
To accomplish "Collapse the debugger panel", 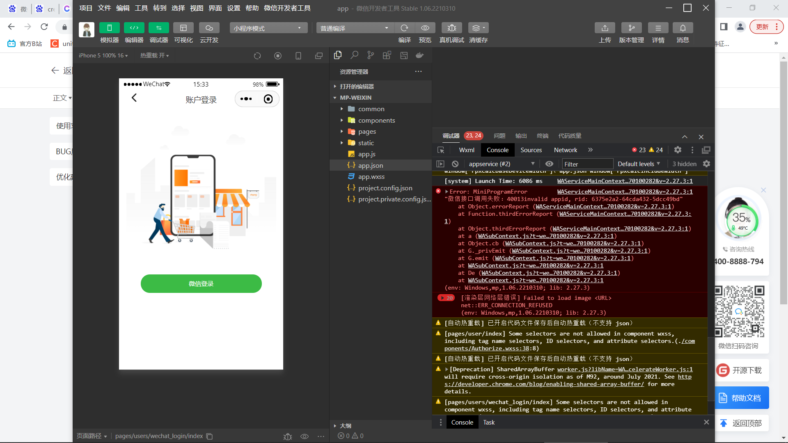I will coord(685,137).
